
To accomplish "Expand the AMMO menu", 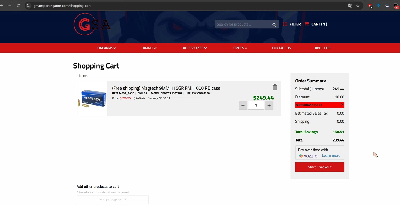I will tap(150, 48).
